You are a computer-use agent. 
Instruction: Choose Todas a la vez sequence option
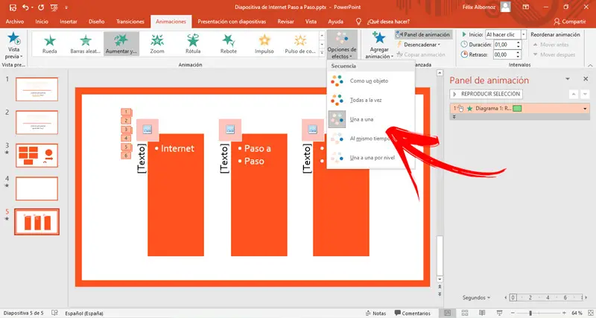click(x=370, y=100)
